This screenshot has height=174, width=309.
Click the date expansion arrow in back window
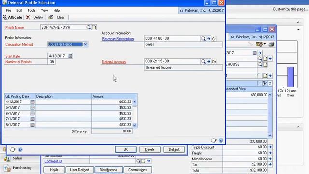point(260,53)
